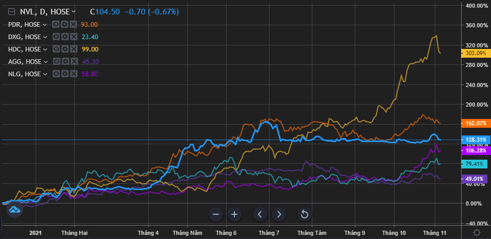Open settings gear for DXG series

pyautogui.click(x=65, y=37)
